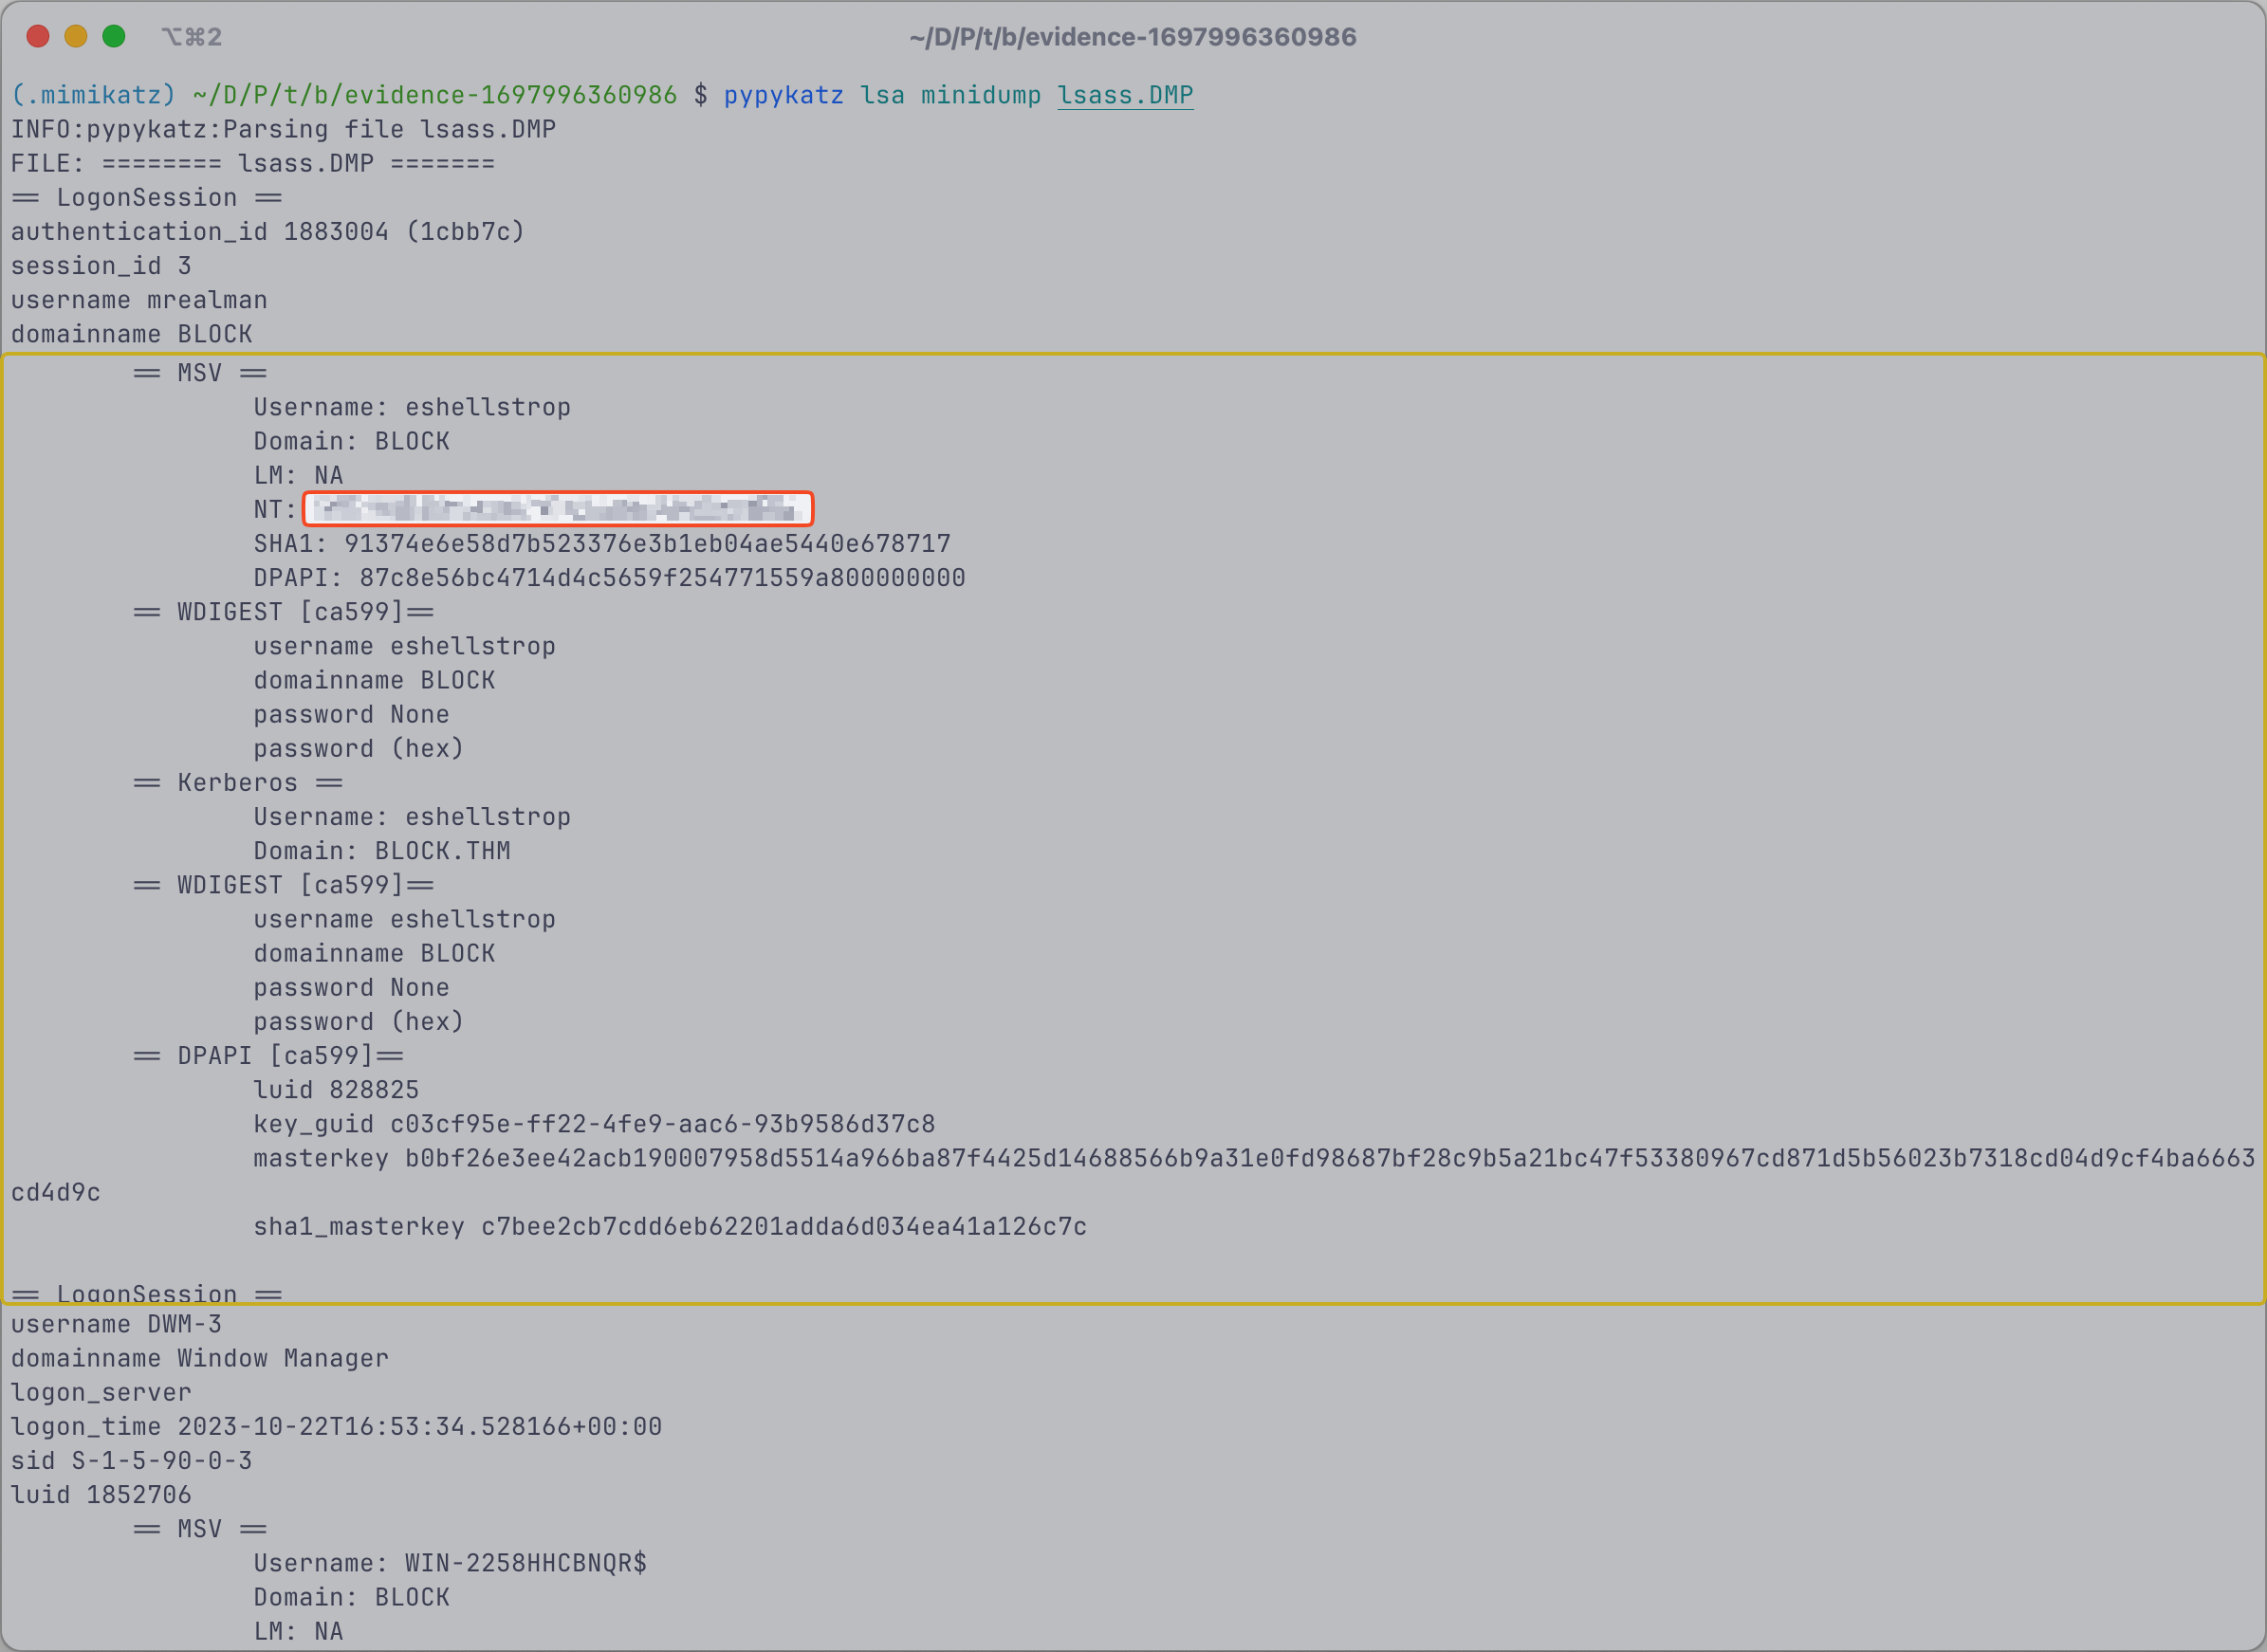The height and width of the screenshot is (1652, 2267).
Task: Click the WIN-2258HHCBNQR$ username
Action: (x=526, y=1563)
